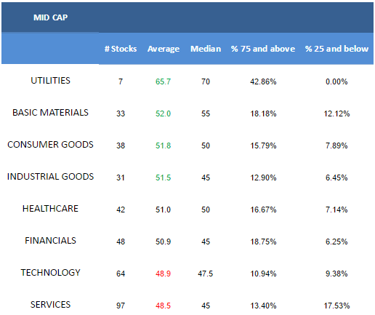
Task: Click the SERVICES row label
Action: point(50,305)
